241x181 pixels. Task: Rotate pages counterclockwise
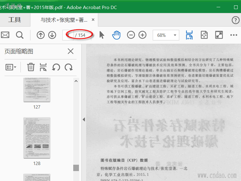point(56,67)
